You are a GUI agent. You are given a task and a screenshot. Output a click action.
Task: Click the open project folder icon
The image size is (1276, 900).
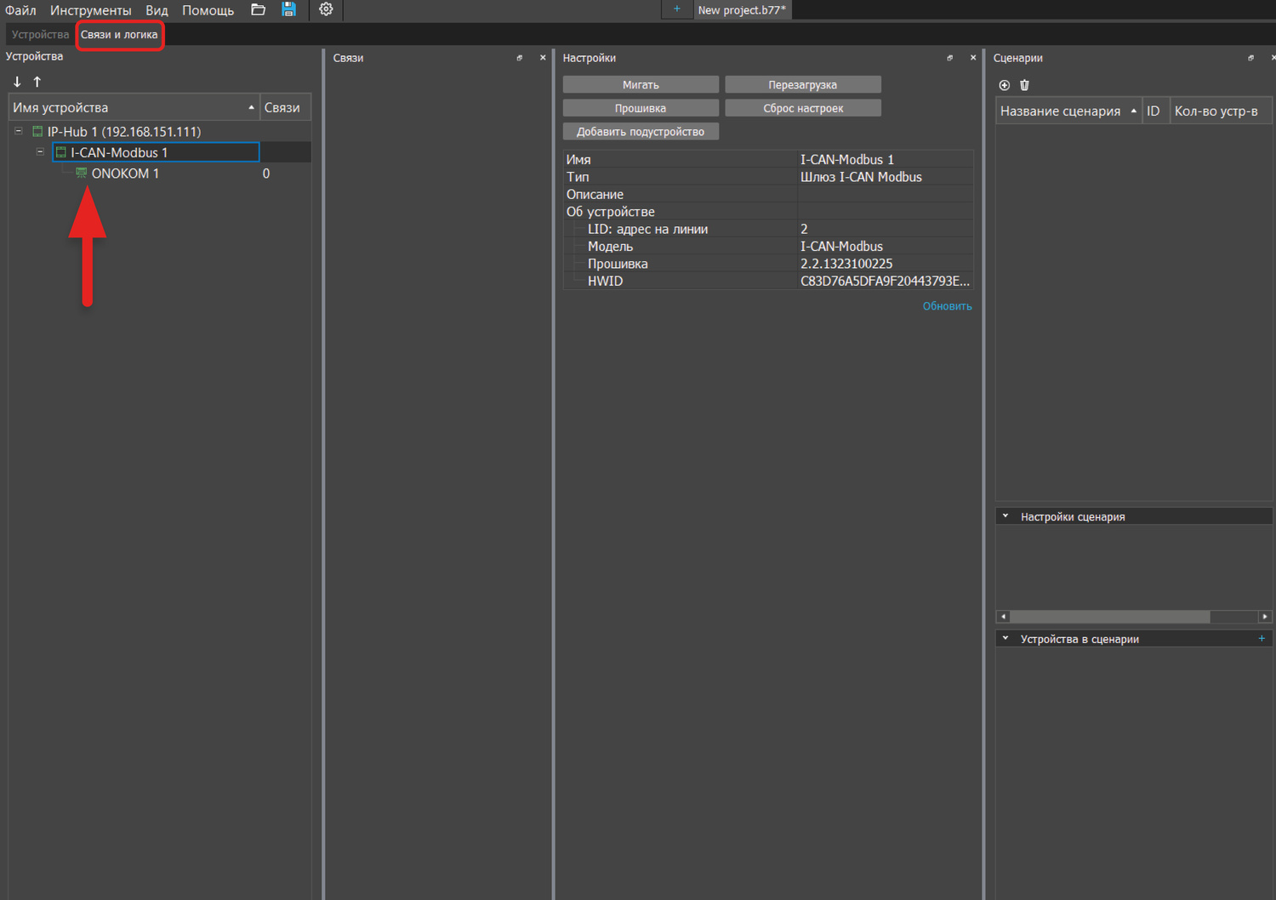click(x=258, y=9)
